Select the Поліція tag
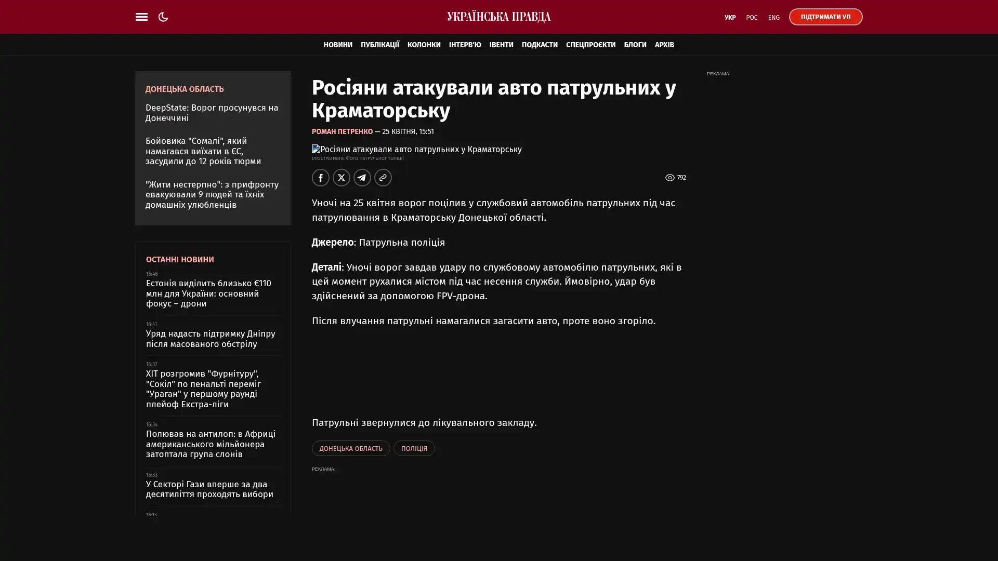Screen dimensions: 998x561 (414, 448)
